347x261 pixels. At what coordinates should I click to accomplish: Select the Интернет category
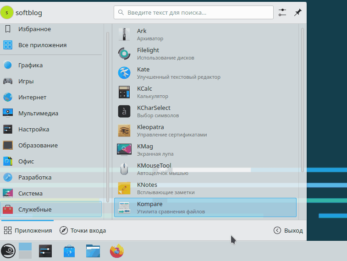[51, 97]
